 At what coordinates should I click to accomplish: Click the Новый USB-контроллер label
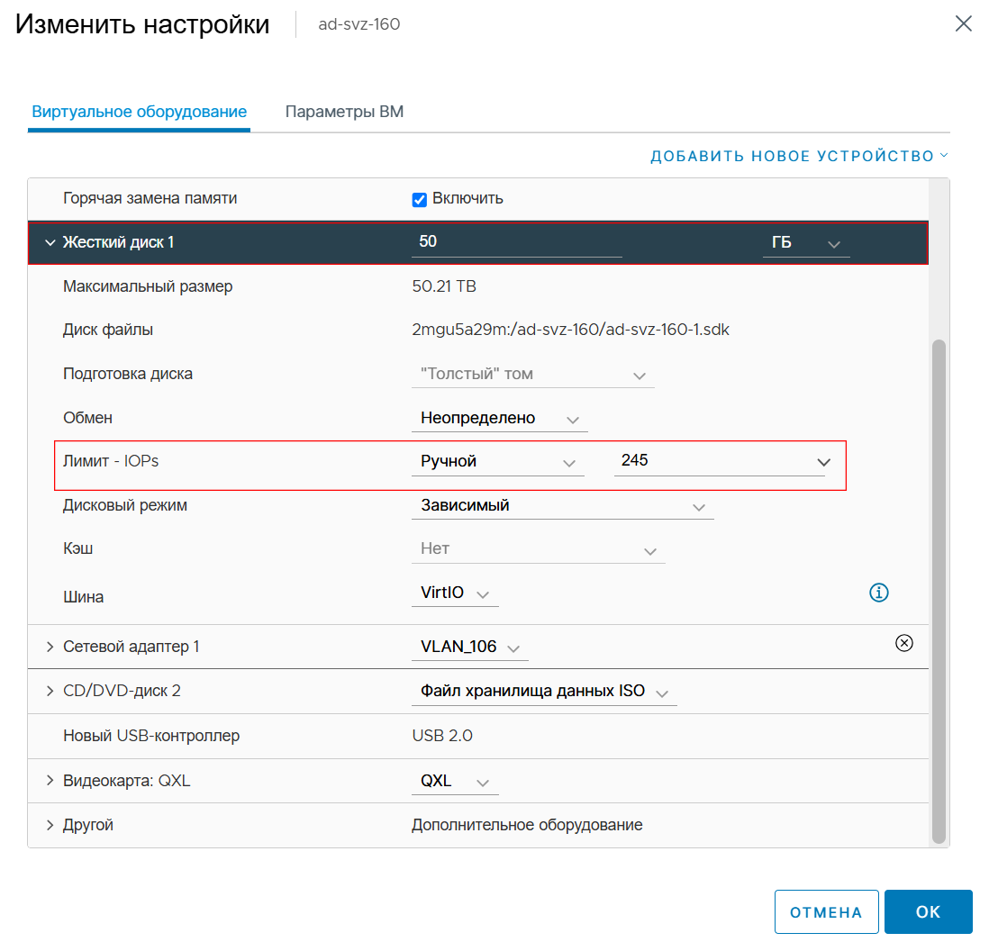151,736
